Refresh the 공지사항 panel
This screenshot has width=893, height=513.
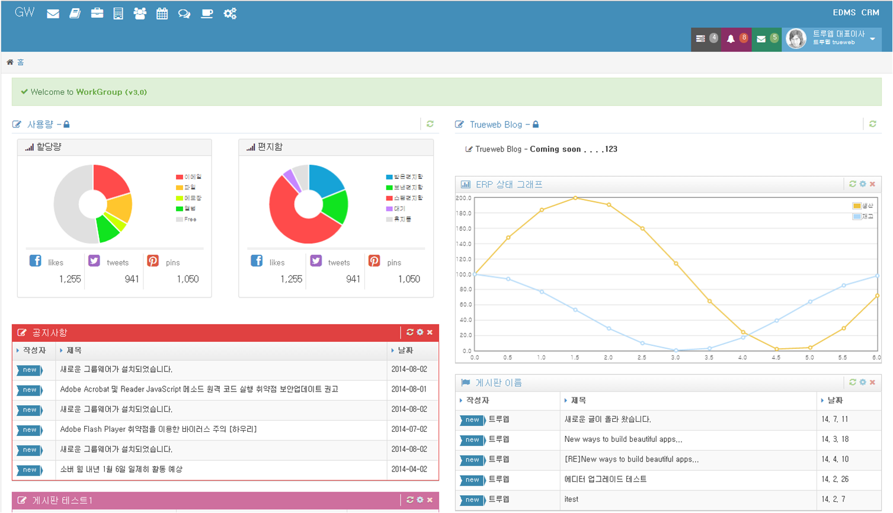point(410,332)
